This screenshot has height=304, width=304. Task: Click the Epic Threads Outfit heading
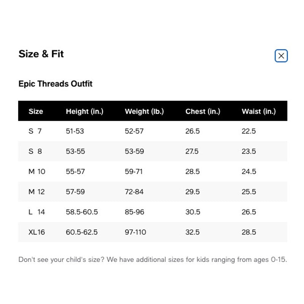(55, 84)
